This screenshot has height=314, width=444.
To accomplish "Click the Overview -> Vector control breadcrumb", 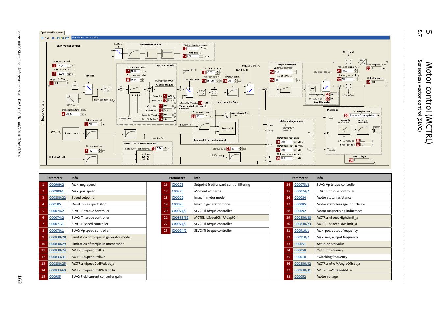I will pyautogui.click(x=85, y=38).
